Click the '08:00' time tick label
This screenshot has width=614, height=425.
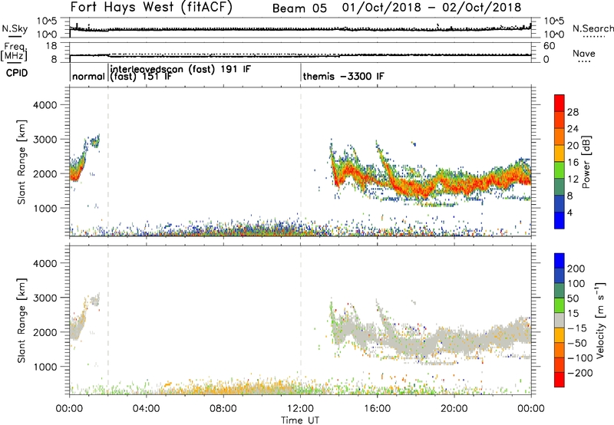pyautogui.click(x=223, y=409)
